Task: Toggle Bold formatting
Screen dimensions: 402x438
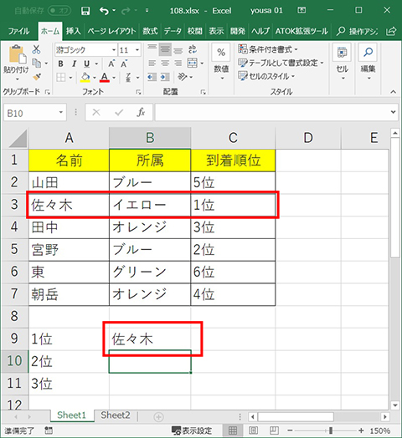Action: [x=60, y=64]
